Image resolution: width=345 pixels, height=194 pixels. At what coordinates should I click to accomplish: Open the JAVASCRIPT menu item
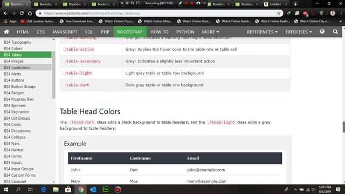click(65, 32)
